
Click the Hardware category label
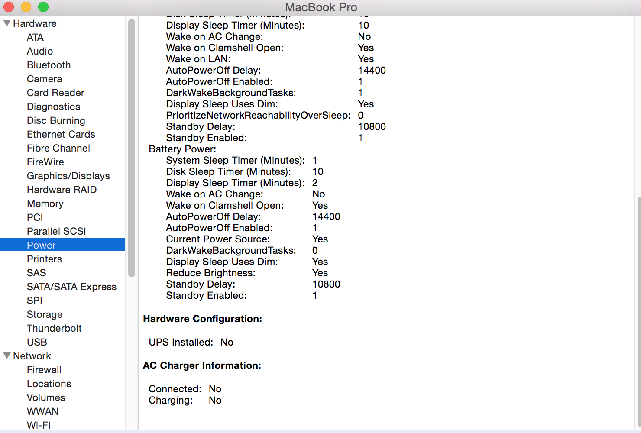(x=35, y=23)
